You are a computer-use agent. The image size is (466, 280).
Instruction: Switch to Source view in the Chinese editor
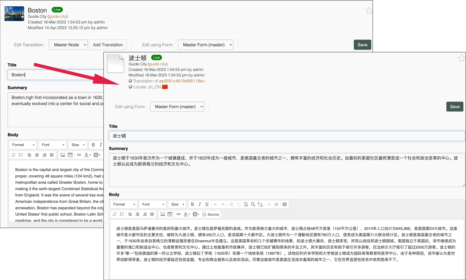coord(211,214)
